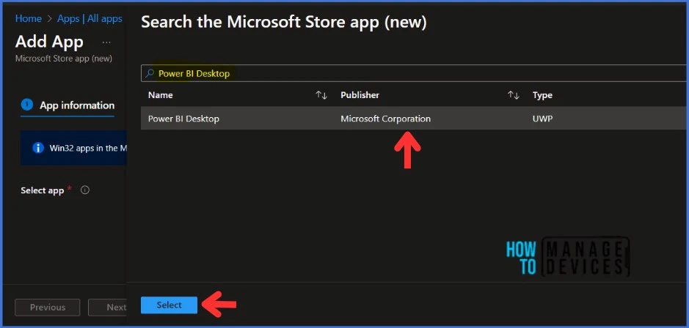Click the blue Select button

tap(169, 305)
